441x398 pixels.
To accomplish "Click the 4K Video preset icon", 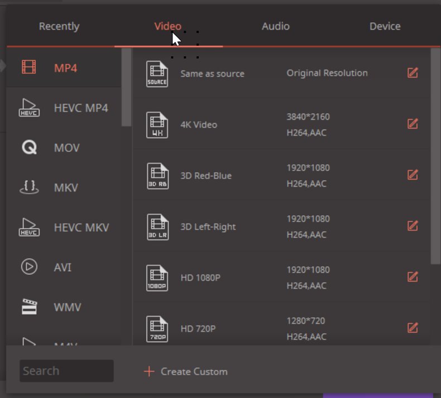I will [x=157, y=125].
